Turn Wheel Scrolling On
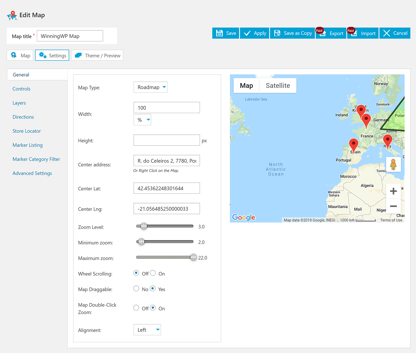The height and width of the screenshot is (353, 416). tap(153, 273)
